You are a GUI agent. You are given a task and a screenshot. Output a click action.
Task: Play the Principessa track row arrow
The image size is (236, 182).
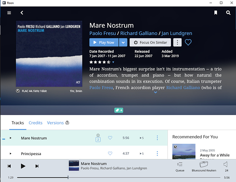coord(10,154)
